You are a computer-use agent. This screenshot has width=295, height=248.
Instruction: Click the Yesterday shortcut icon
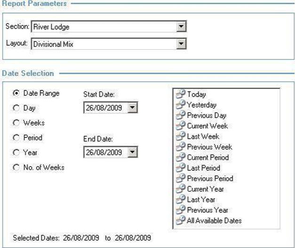click(181, 105)
